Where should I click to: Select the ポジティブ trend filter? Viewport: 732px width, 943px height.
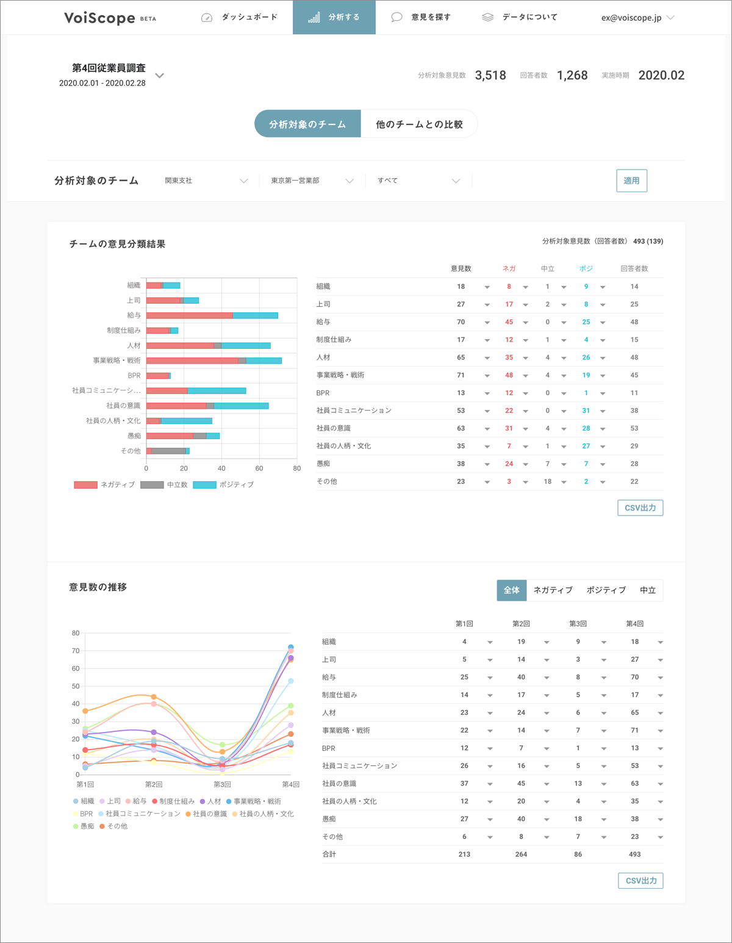pos(606,590)
